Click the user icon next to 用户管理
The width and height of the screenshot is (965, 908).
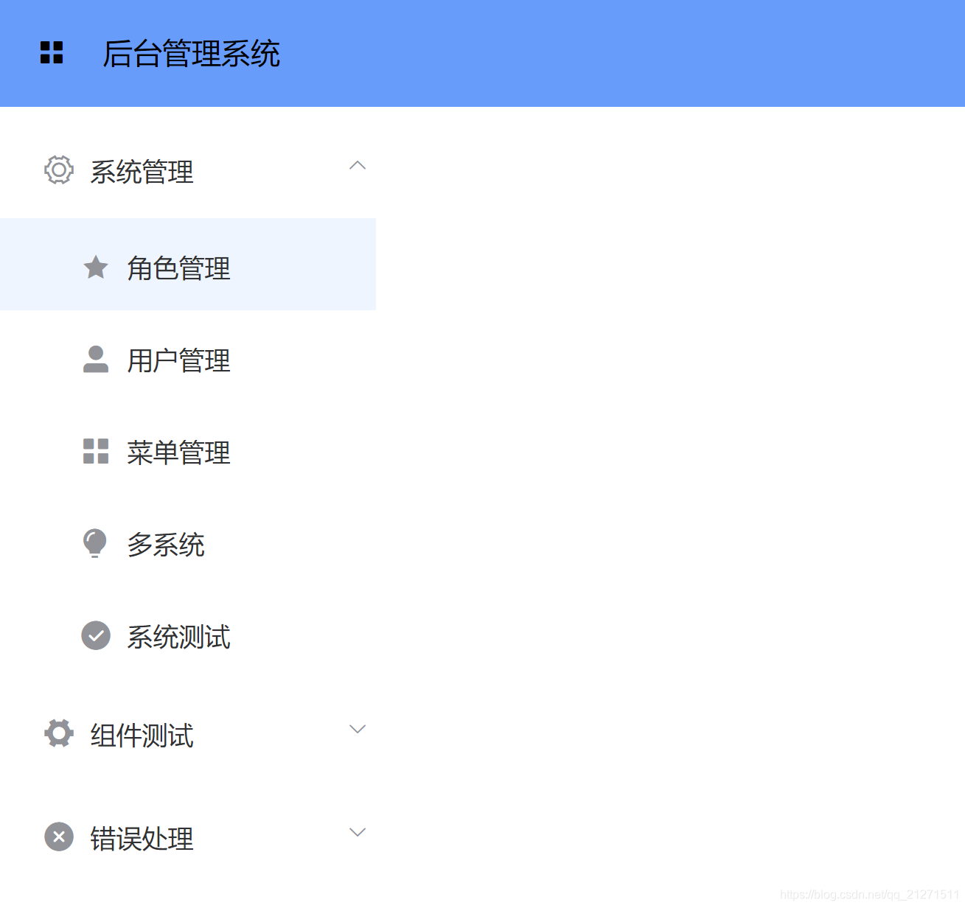[95, 360]
